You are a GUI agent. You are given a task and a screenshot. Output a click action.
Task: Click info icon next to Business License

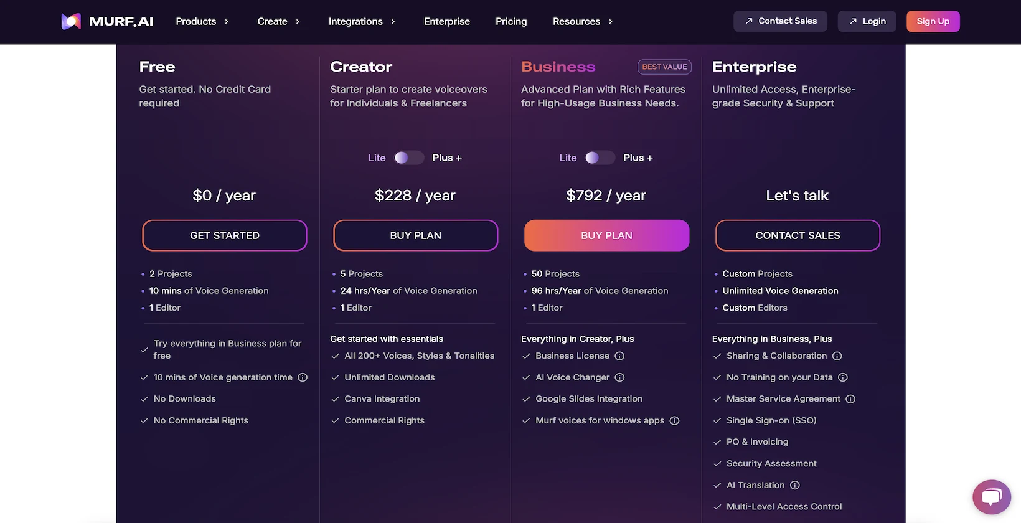[x=619, y=356]
